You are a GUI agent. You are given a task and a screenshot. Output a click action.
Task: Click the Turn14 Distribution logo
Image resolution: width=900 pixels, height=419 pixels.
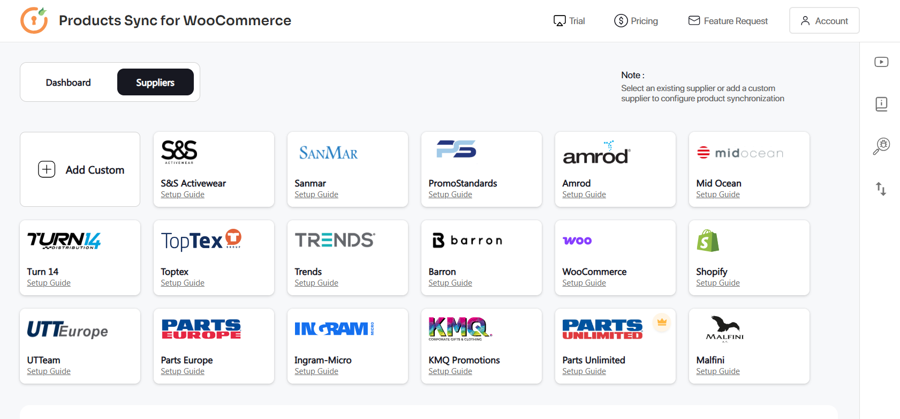64,241
